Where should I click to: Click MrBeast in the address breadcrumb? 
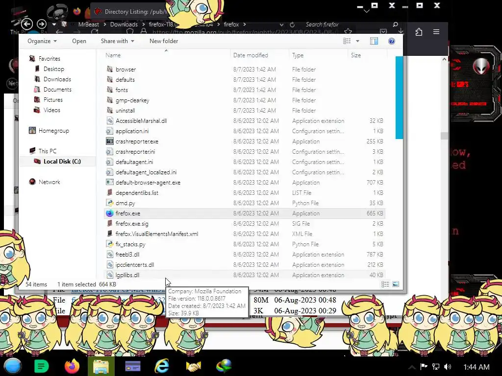89,24
